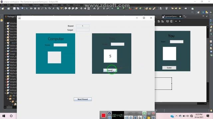Click the Suspend (pause) toolbar icon
This screenshot has width=213, height=119.
point(35,9)
